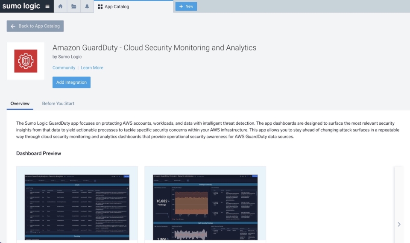The width and height of the screenshot is (410, 243).
Task: Click the 'by Sumo Logic' text
Action: [67, 57]
